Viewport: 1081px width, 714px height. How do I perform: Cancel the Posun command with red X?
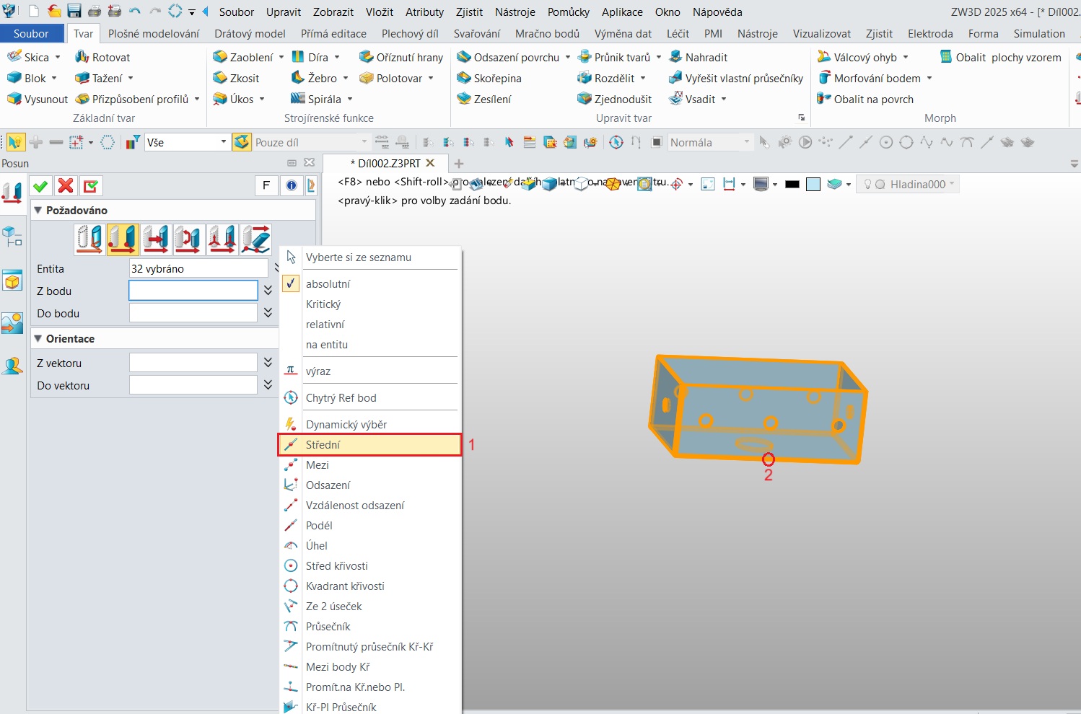click(66, 186)
